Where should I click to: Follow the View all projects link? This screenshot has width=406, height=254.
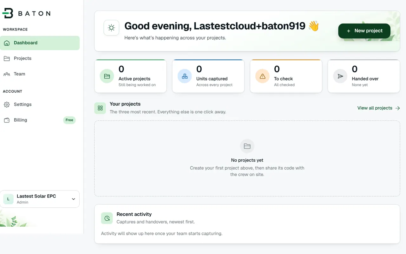378,108
